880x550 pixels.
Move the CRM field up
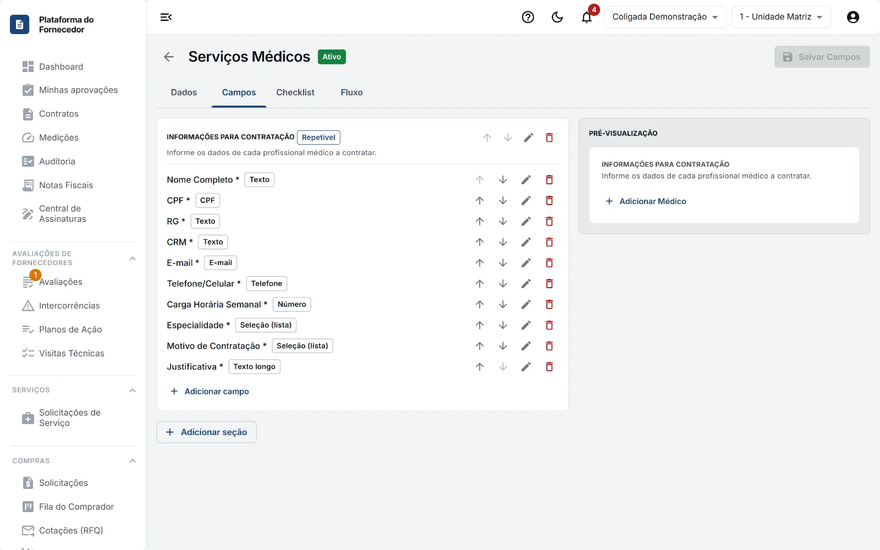[x=480, y=242]
